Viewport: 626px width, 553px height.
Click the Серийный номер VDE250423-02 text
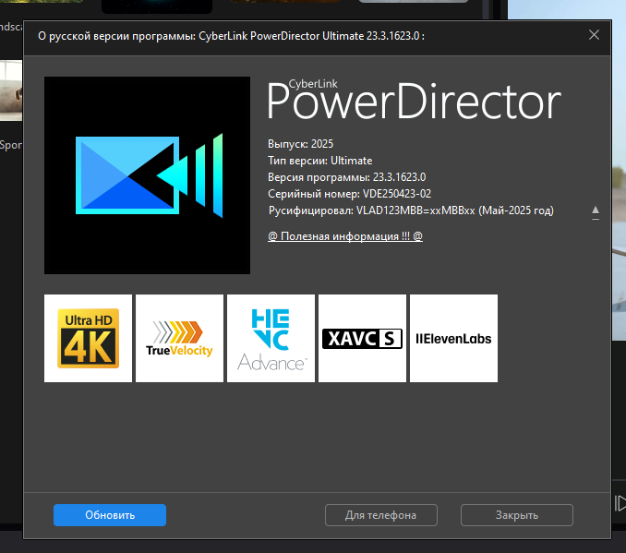pyautogui.click(x=349, y=194)
